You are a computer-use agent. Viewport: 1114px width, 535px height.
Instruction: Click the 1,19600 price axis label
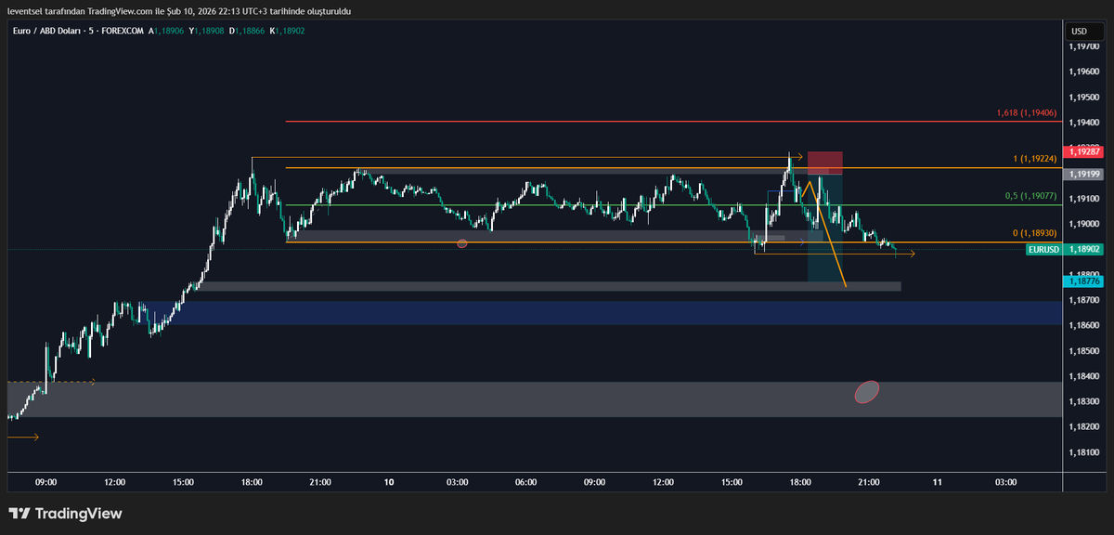coord(1084,72)
